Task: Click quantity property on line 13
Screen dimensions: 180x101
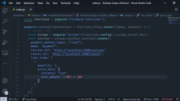Action: coord(44,65)
